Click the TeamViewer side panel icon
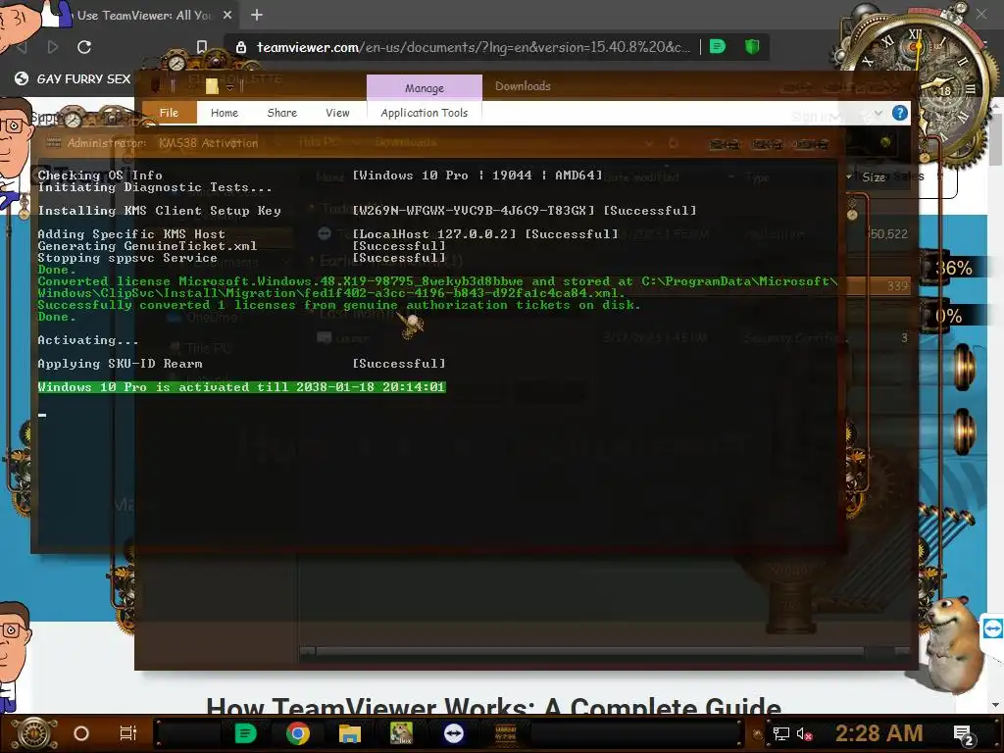Viewport: 1004px width, 753px height. tap(992, 628)
